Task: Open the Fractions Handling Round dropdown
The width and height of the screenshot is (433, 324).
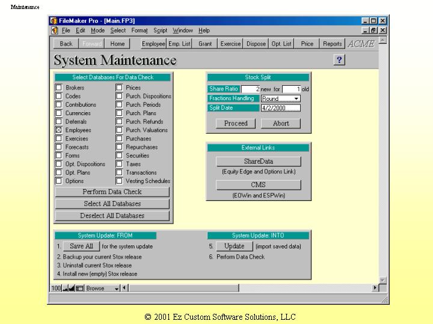Action: click(281, 98)
